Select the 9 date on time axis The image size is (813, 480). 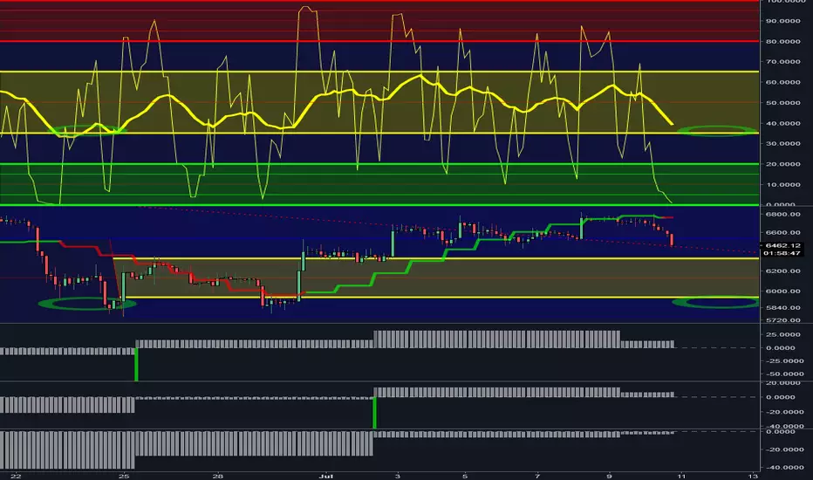pyautogui.click(x=609, y=476)
